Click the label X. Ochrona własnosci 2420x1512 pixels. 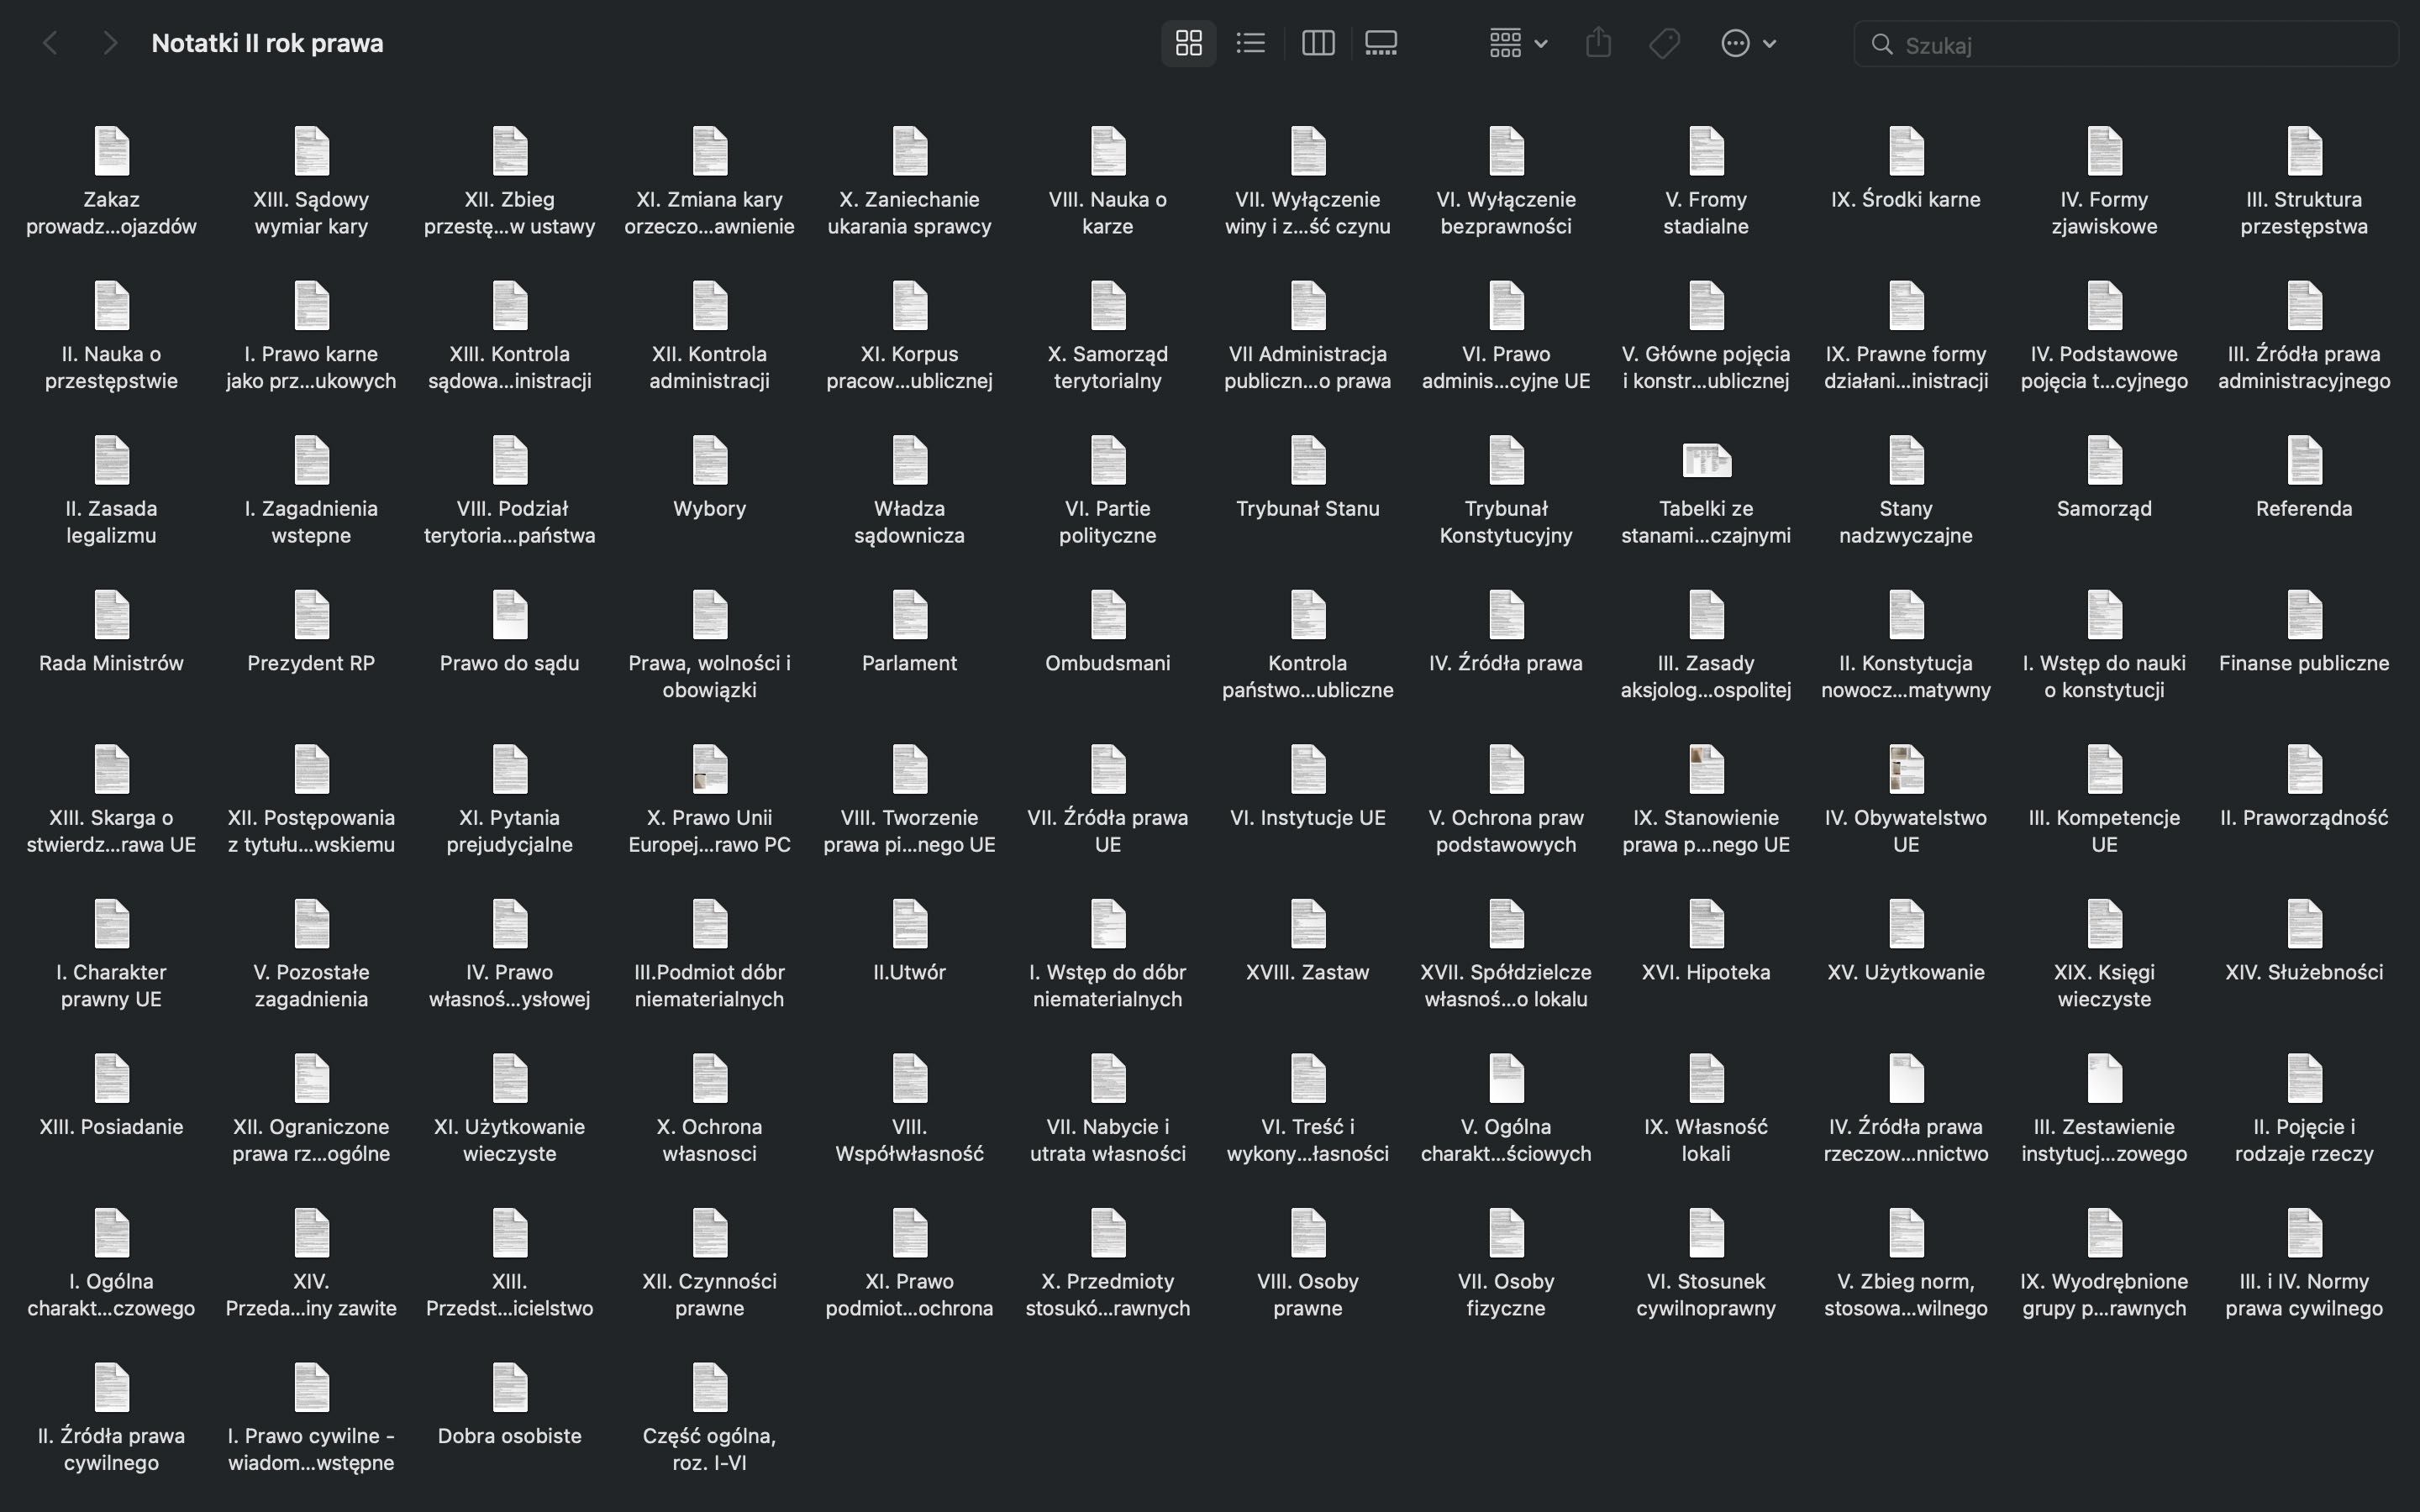pos(709,1139)
